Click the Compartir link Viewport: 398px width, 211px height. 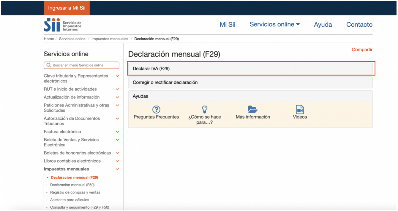[362, 49]
